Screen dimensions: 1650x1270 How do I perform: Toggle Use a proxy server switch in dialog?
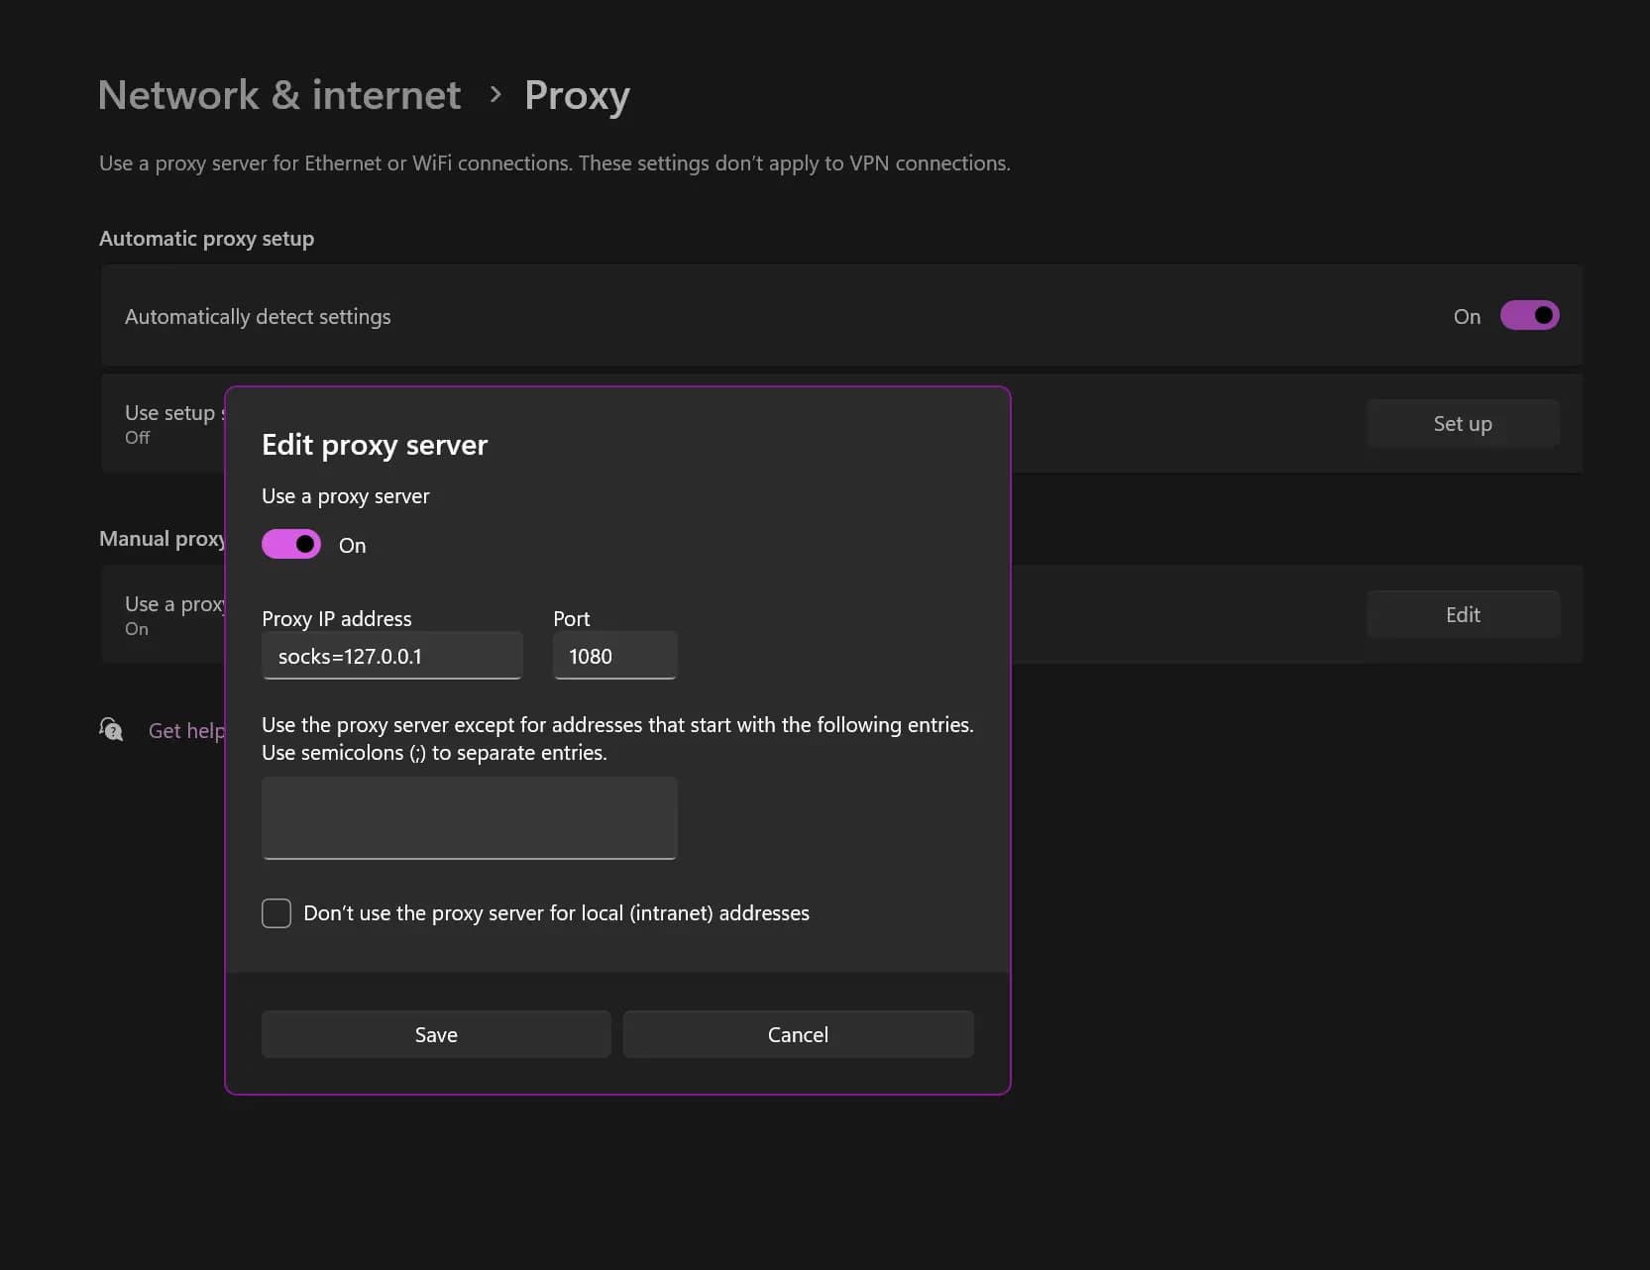(x=291, y=544)
